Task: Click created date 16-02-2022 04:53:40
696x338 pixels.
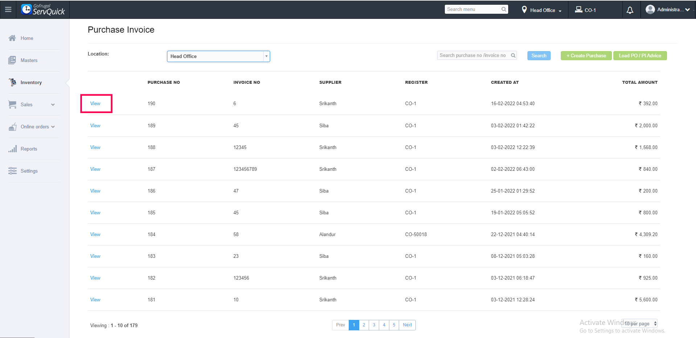Action: [513, 103]
